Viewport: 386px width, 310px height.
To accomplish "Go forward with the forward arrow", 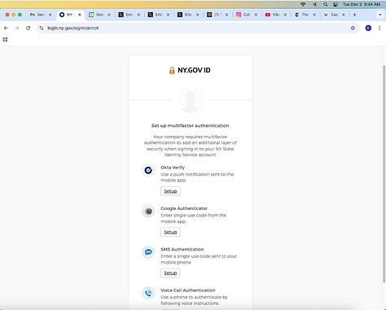I will tap(17, 28).
